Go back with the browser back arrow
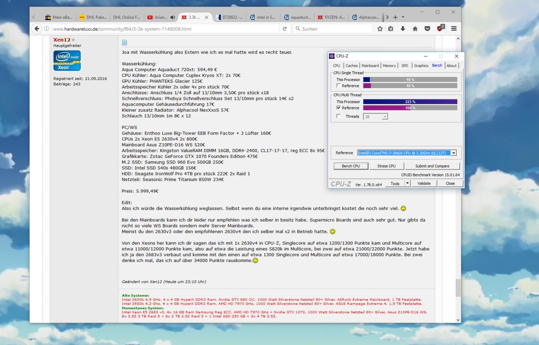This screenshot has height=345, width=539. [37, 29]
